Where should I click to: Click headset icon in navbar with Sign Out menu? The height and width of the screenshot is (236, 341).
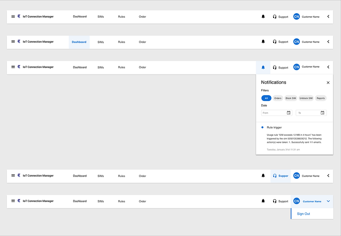(275, 201)
